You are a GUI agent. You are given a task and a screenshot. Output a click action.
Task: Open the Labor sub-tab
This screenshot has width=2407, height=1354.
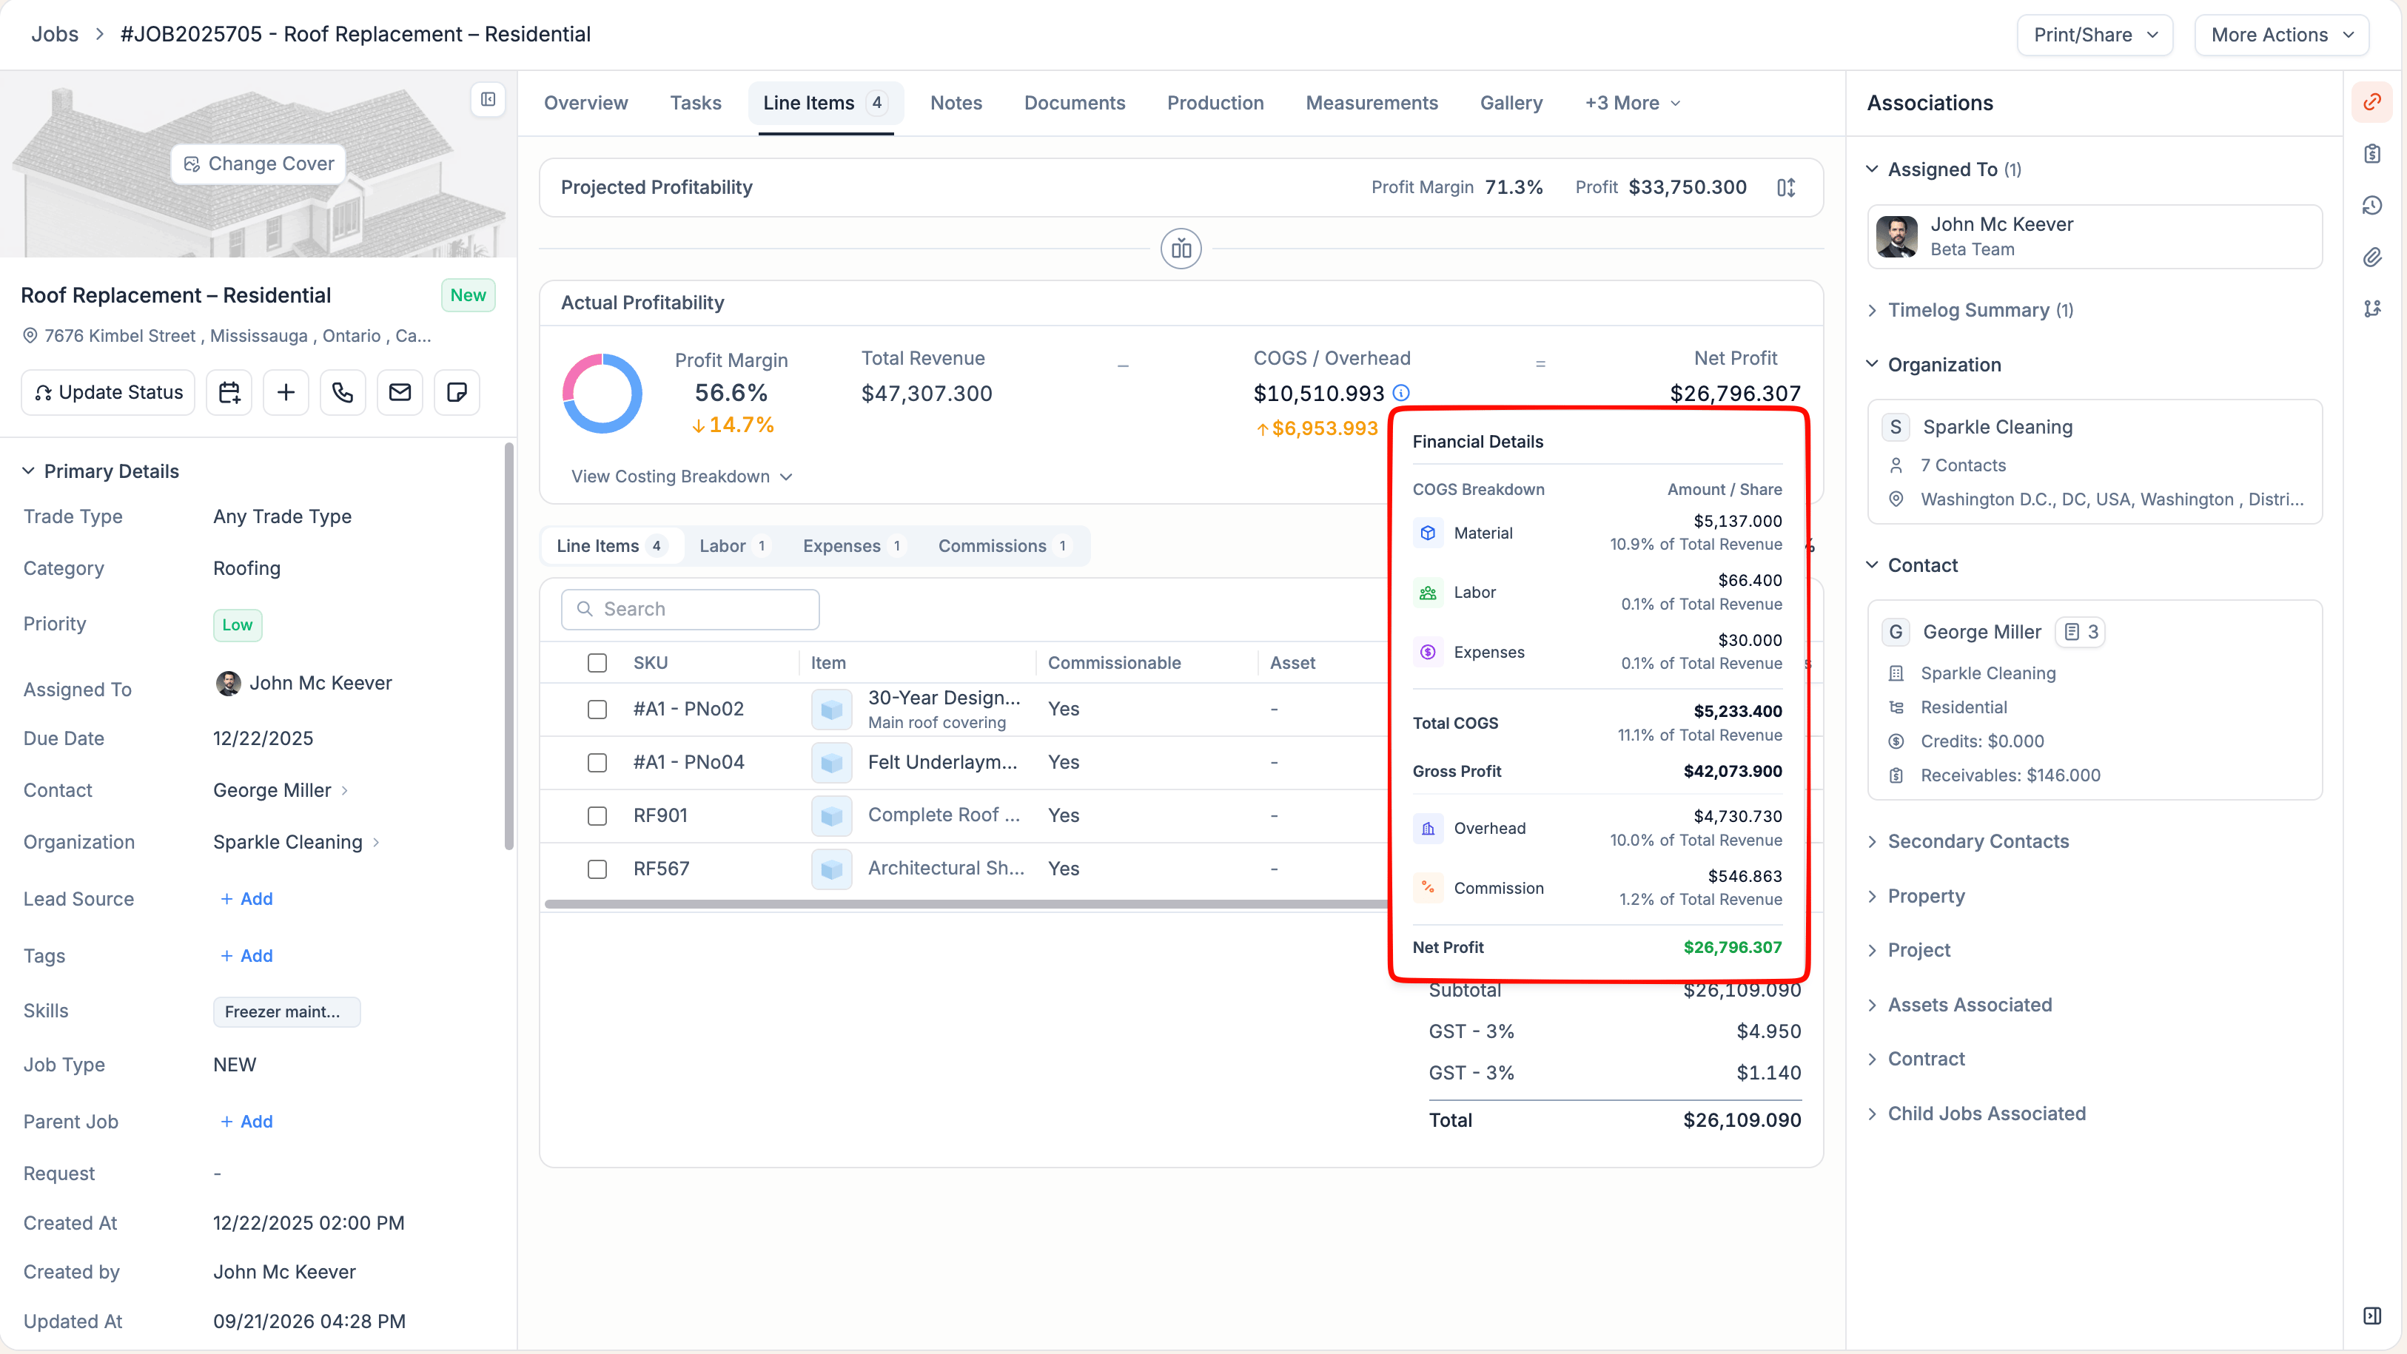pyautogui.click(x=733, y=546)
